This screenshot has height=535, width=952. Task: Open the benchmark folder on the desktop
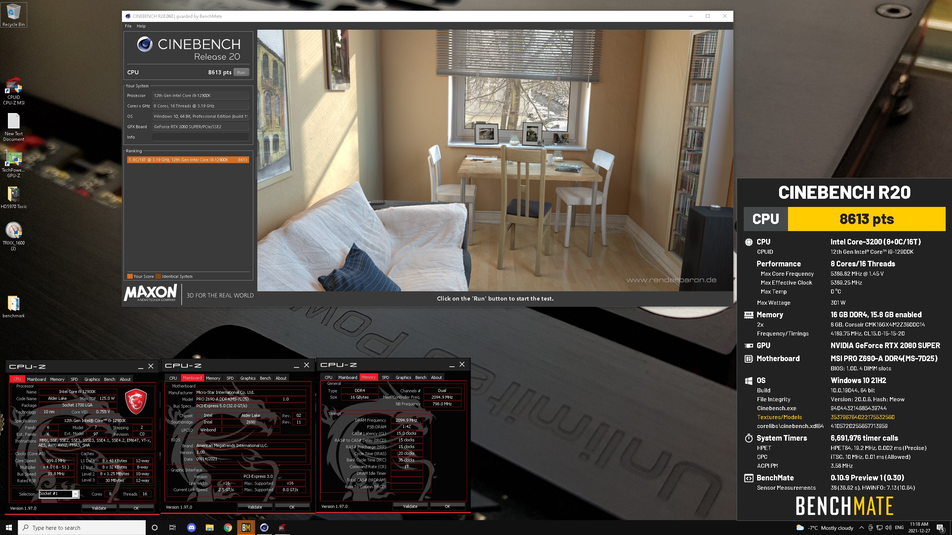click(x=13, y=307)
